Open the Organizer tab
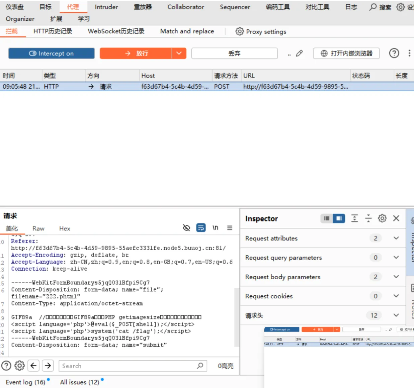414x388 pixels. click(20, 19)
